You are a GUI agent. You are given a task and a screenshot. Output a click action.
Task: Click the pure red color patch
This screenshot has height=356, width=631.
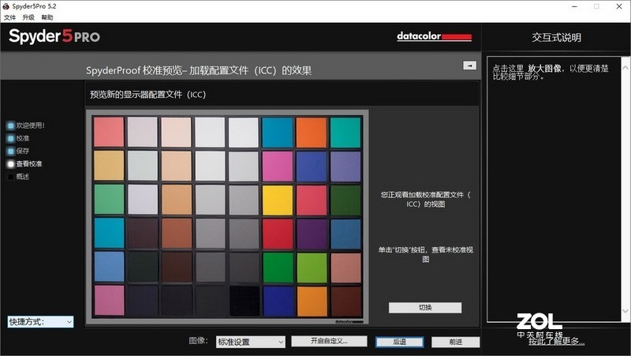pos(278,234)
